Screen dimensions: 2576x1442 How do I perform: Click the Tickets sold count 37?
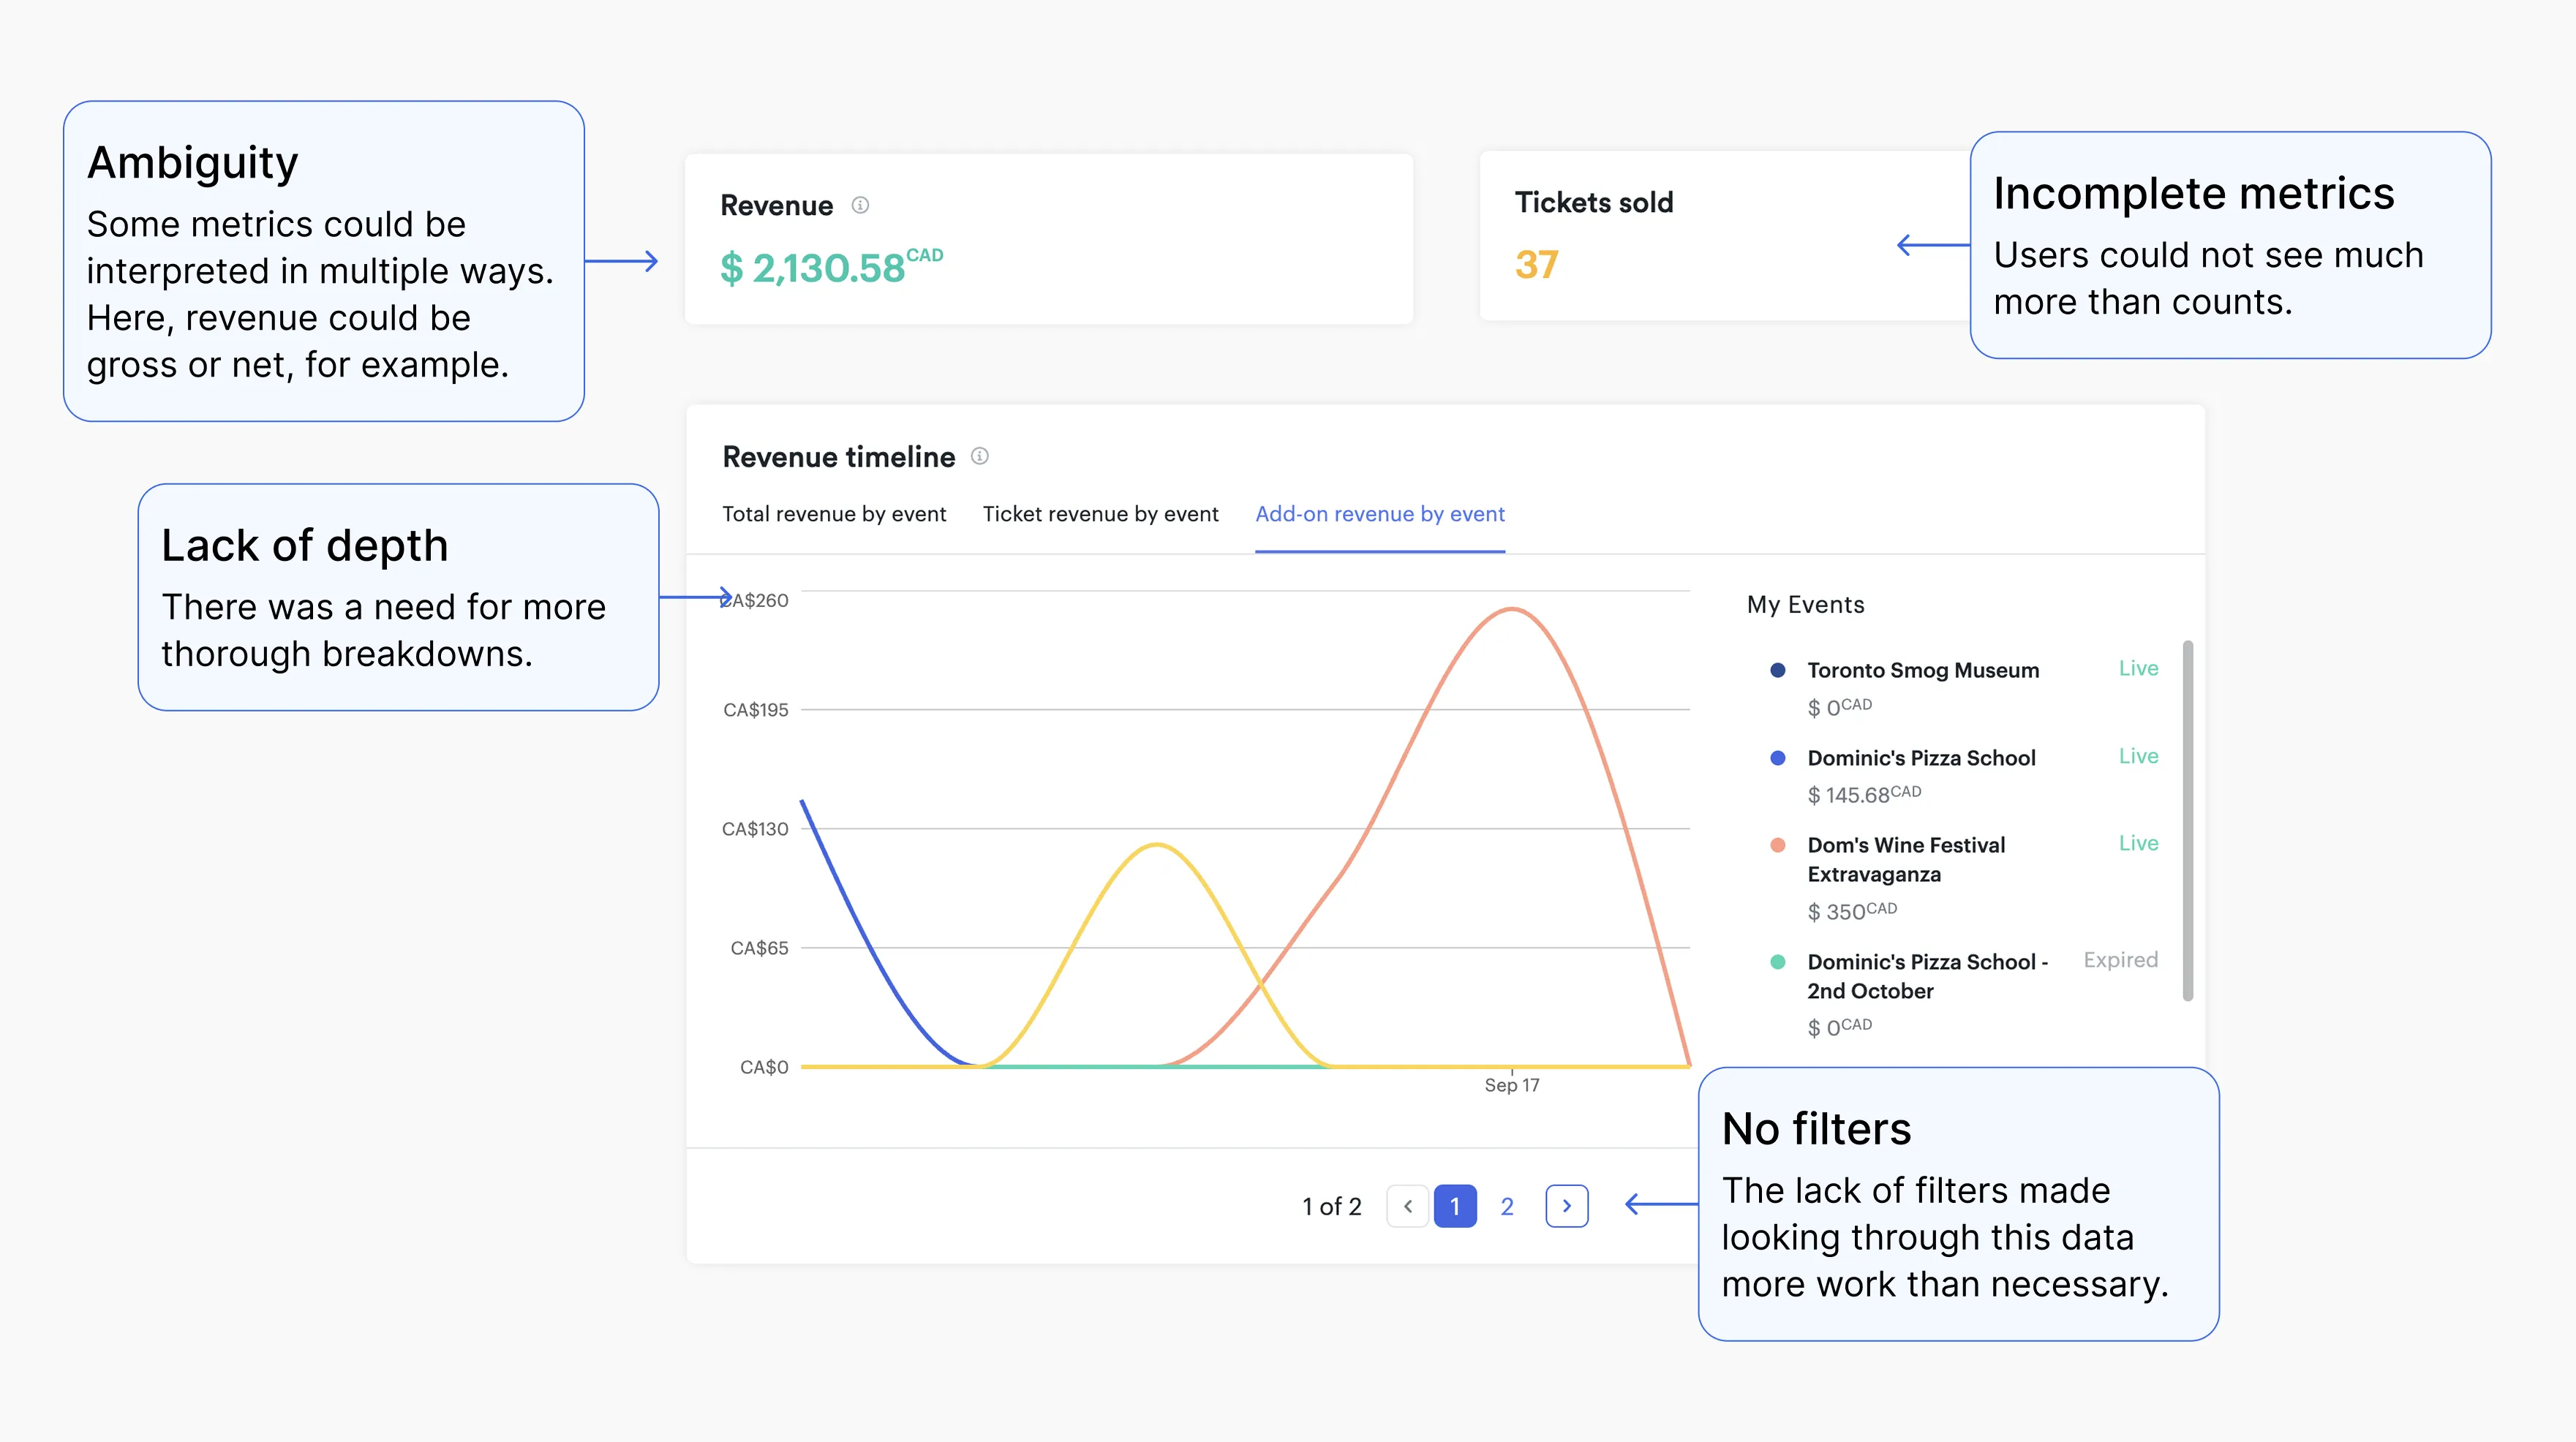1536,265
